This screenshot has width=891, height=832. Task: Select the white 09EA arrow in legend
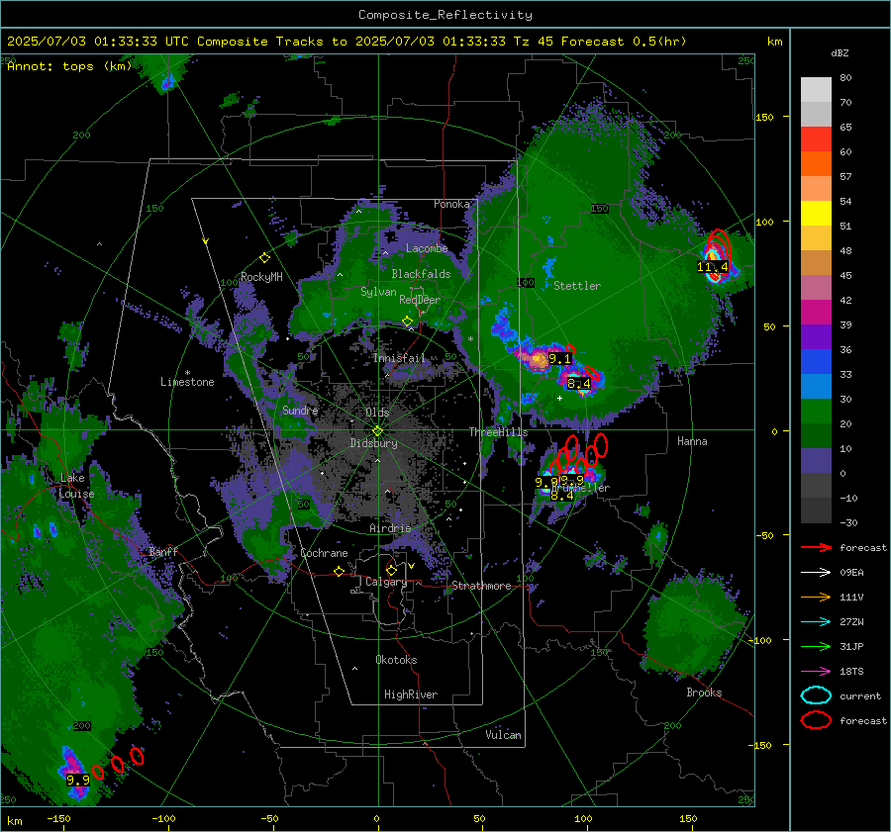(x=816, y=573)
